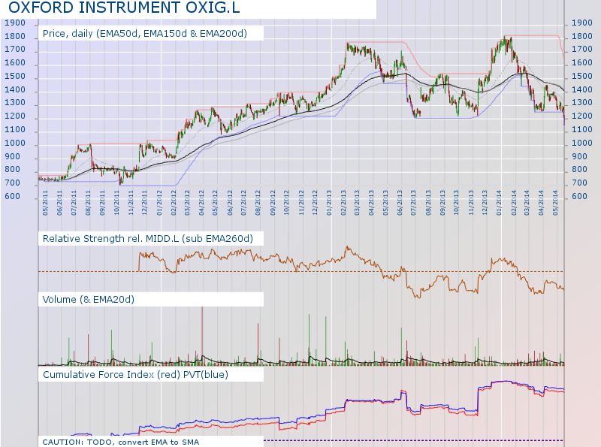601x447 pixels.
Task: Select the 1400 value on the right price axis
Action: (x=581, y=89)
